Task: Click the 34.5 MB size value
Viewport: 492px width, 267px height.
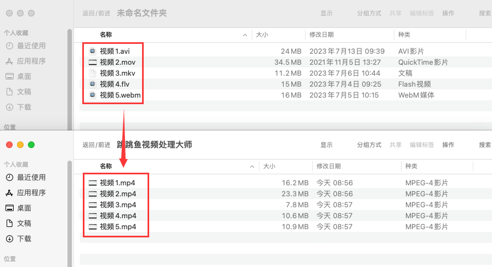Action: coord(288,62)
